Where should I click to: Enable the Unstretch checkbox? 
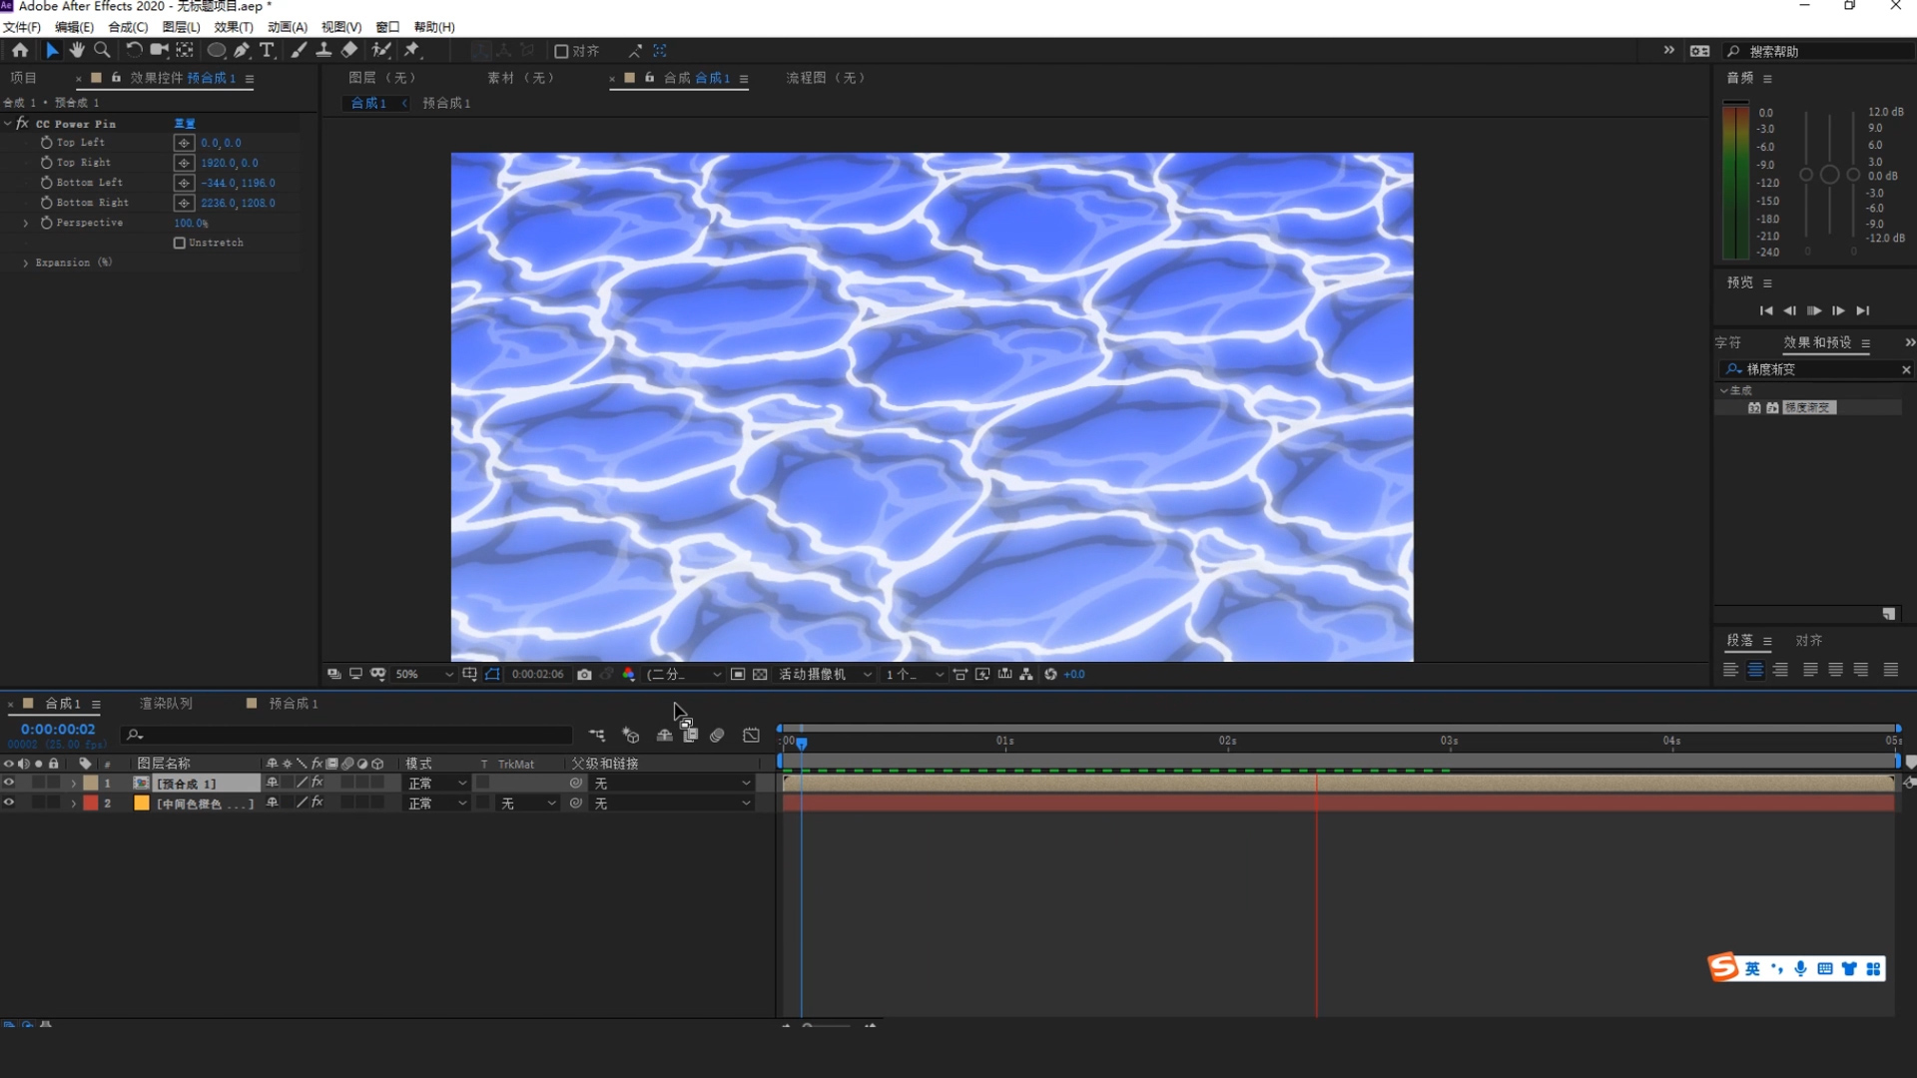(x=180, y=243)
